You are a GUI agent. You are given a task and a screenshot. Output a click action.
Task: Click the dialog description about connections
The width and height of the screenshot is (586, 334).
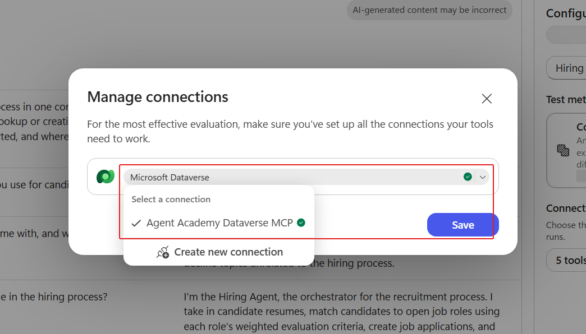pos(290,131)
